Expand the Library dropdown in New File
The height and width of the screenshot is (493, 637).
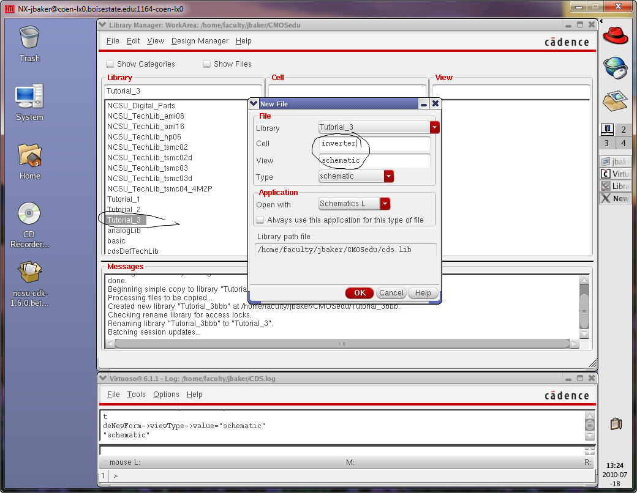click(x=434, y=127)
